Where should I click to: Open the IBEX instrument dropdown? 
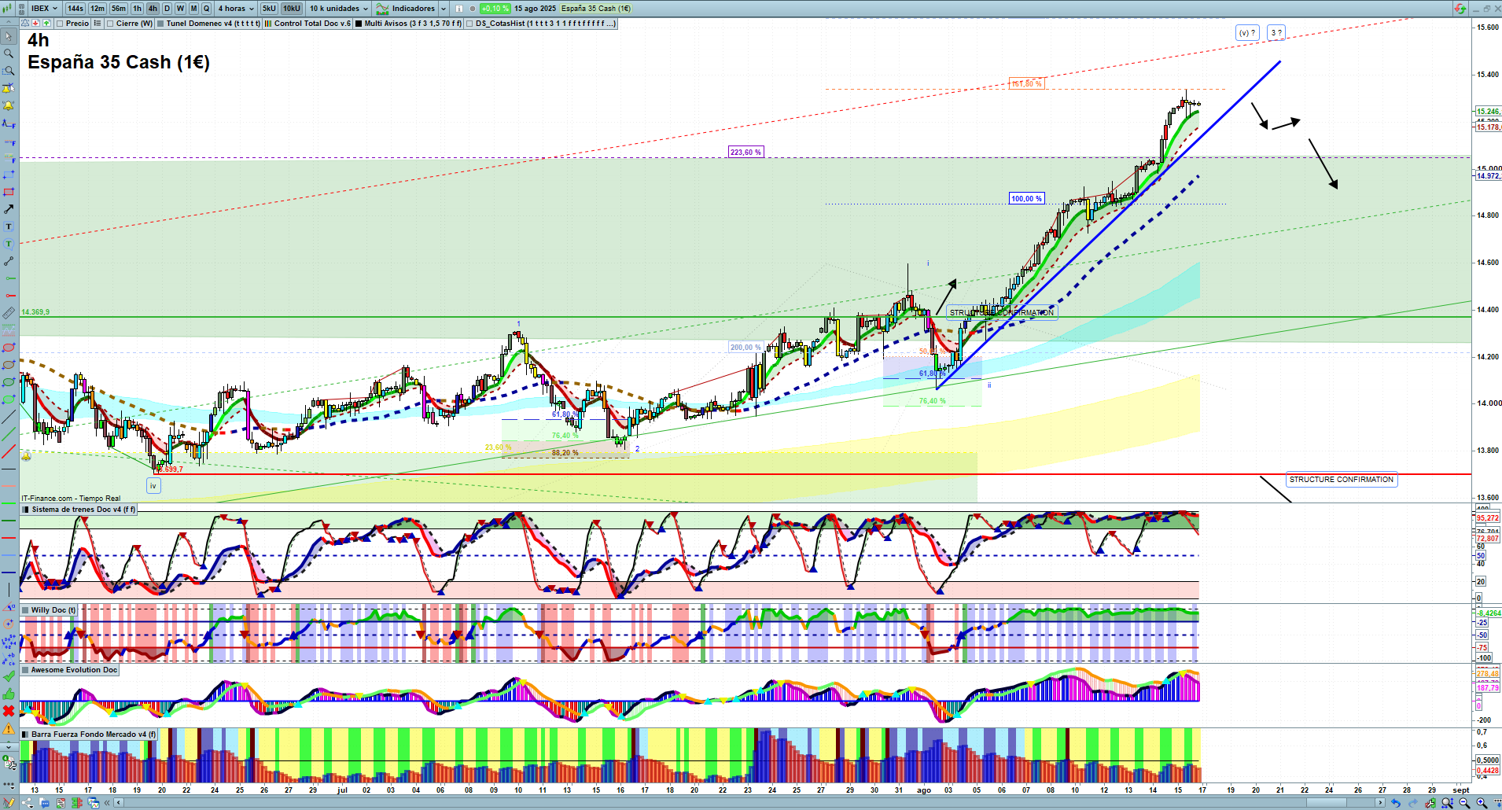click(x=45, y=9)
